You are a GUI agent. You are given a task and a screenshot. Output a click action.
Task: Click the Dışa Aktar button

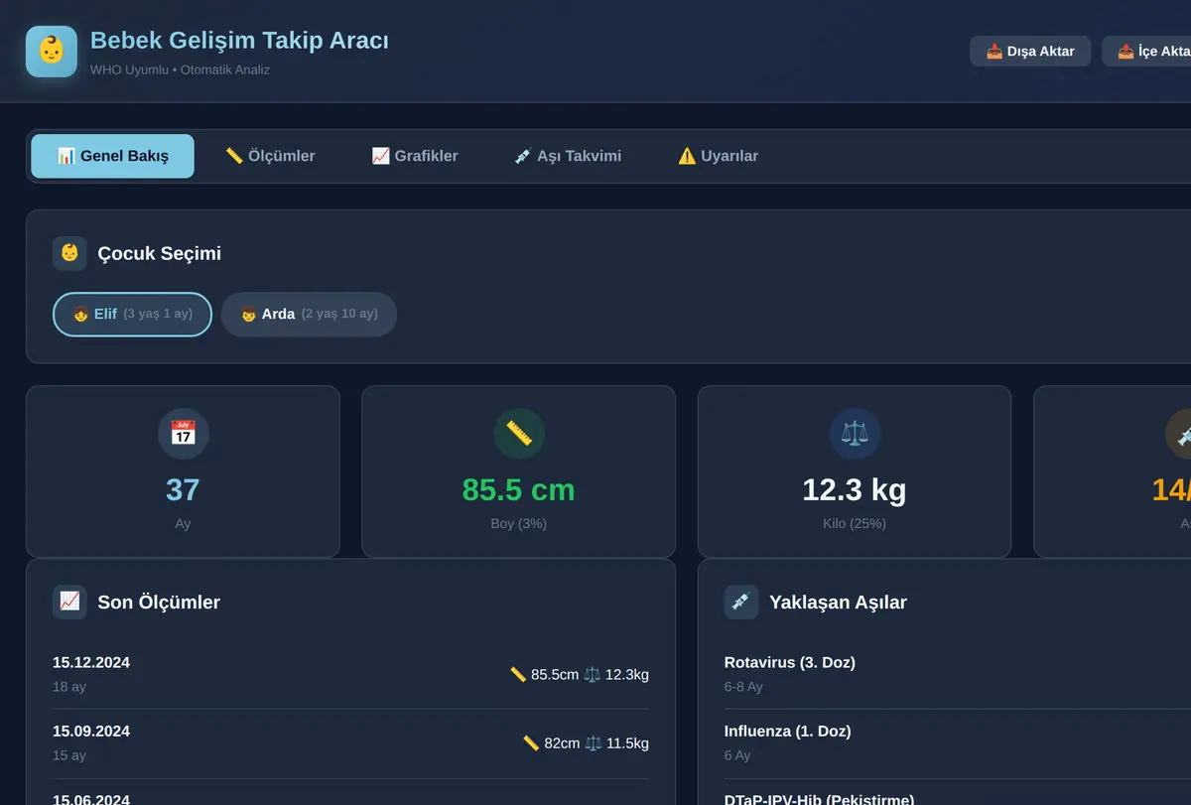click(1030, 51)
